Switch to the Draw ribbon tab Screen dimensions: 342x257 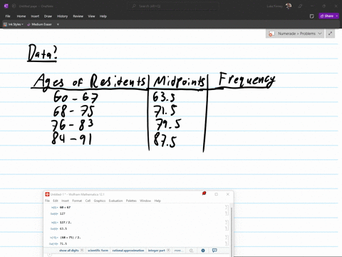[48, 16]
